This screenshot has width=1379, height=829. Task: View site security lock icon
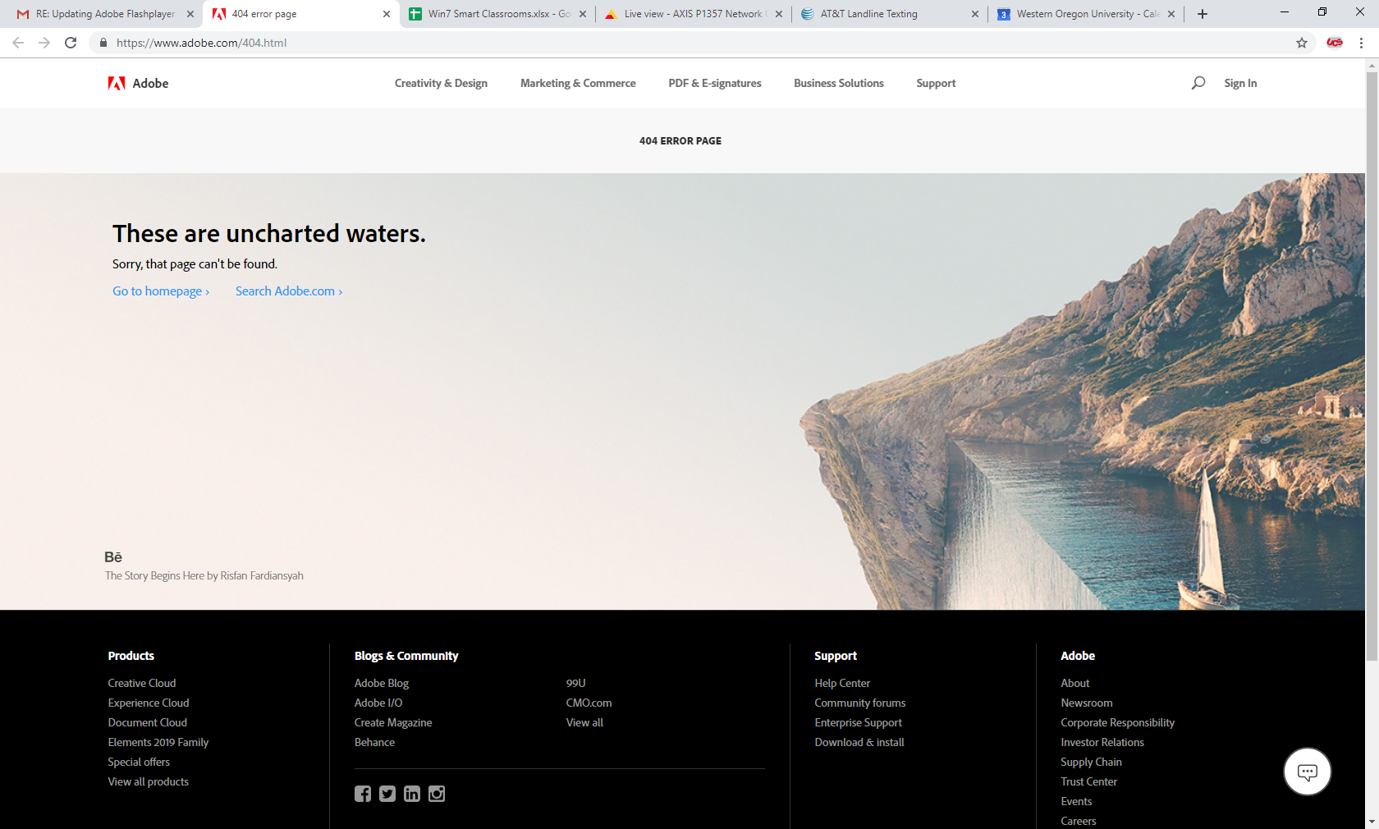(103, 43)
